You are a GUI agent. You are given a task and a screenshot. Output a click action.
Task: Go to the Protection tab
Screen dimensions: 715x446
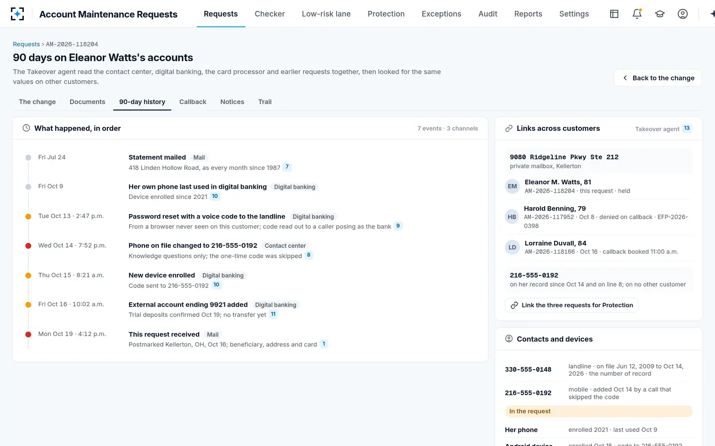coord(386,14)
